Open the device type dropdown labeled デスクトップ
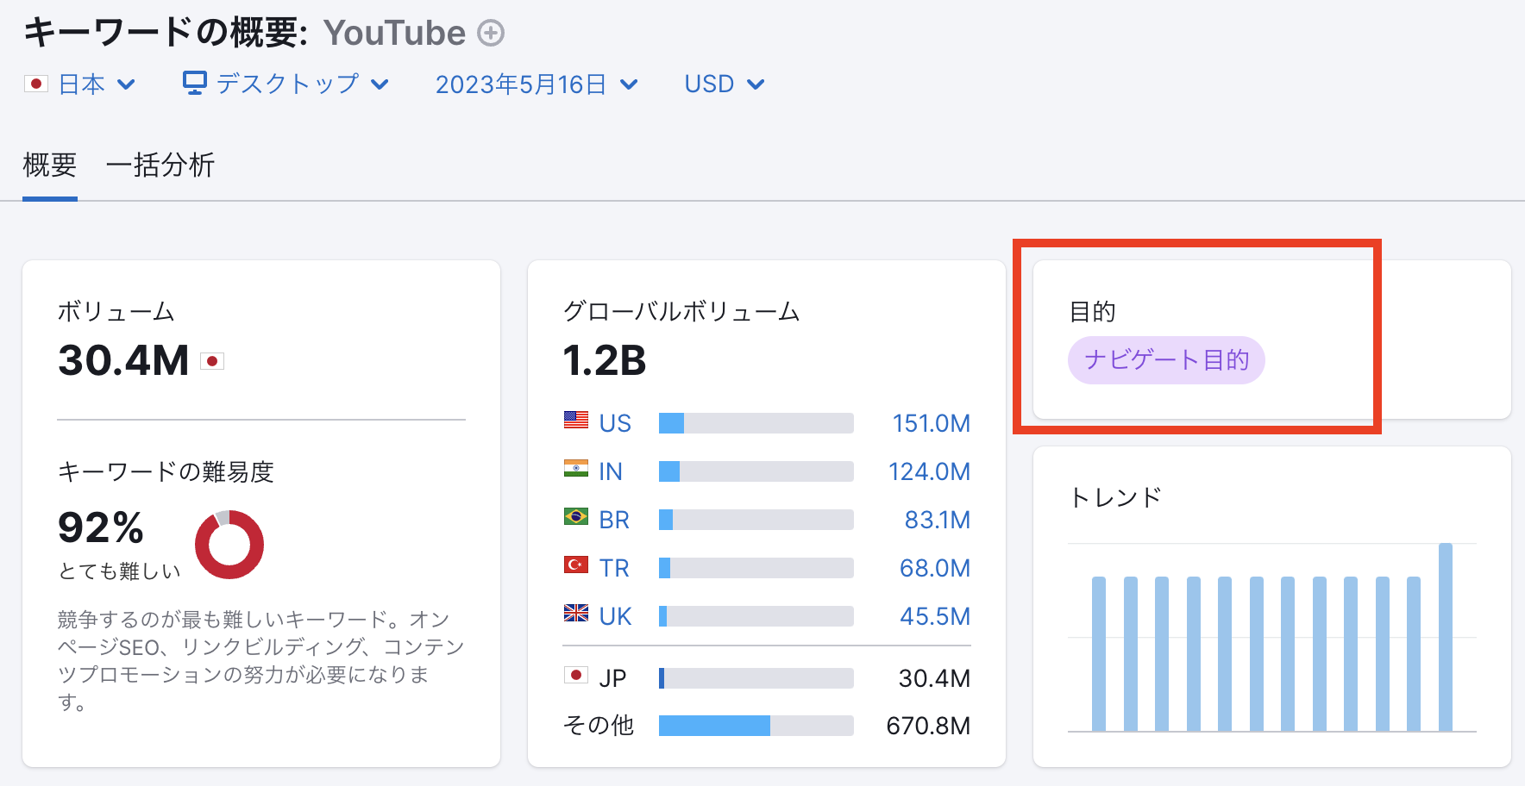Screen dimensions: 1525x786 click(x=287, y=84)
